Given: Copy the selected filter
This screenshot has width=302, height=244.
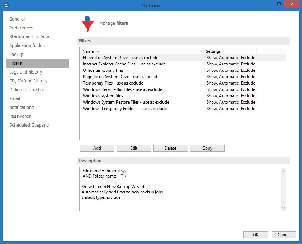Looking at the screenshot, I should 207,148.
